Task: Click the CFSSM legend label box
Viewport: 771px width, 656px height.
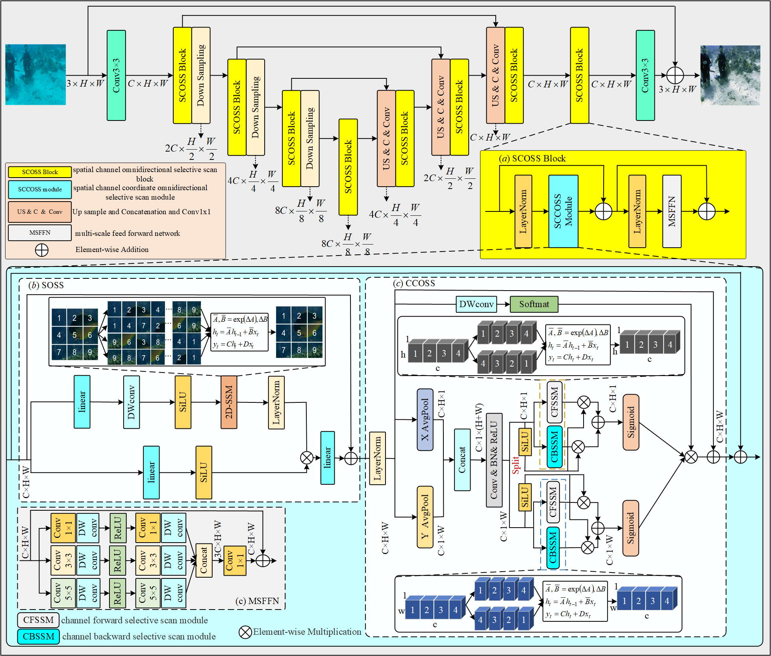Action: 38,620
